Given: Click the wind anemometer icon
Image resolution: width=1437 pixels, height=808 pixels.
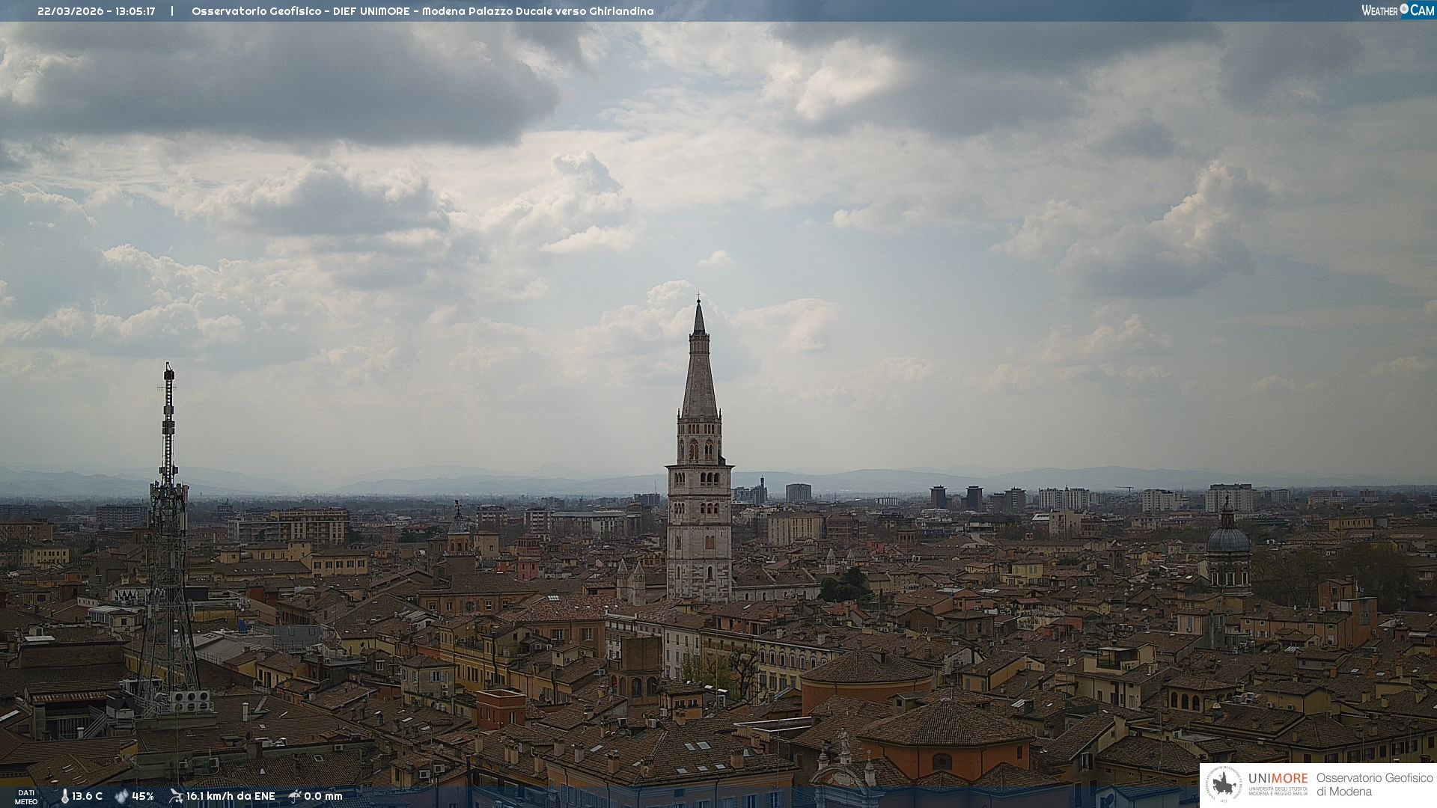Looking at the screenshot, I should coord(176,796).
